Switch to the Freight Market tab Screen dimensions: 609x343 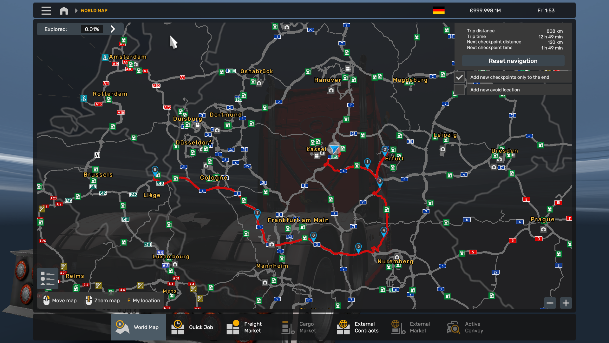click(x=249, y=327)
